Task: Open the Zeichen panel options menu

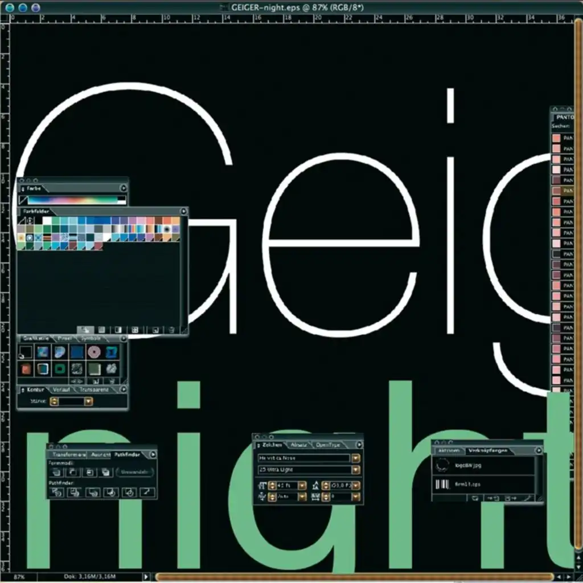Action: coord(359,445)
